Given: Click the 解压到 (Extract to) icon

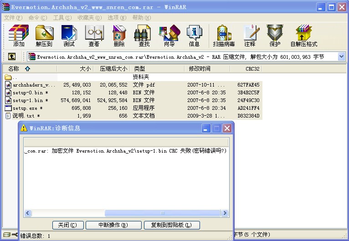Looking at the screenshot, I should [44, 36].
